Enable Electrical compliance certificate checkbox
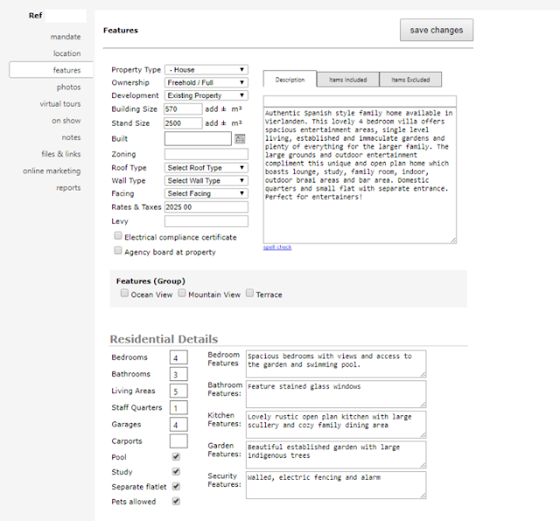Screen dimensions: 560x521 118,236
